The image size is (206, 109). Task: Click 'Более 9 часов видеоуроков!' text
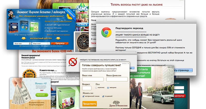click(58, 21)
